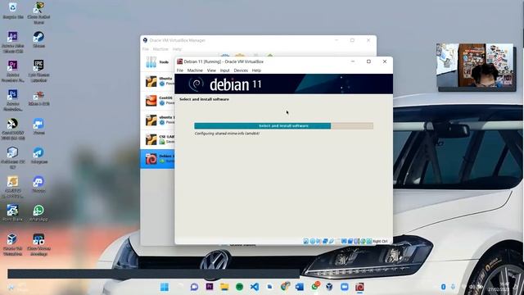Click the Debian swirl logo in banner

point(196,84)
